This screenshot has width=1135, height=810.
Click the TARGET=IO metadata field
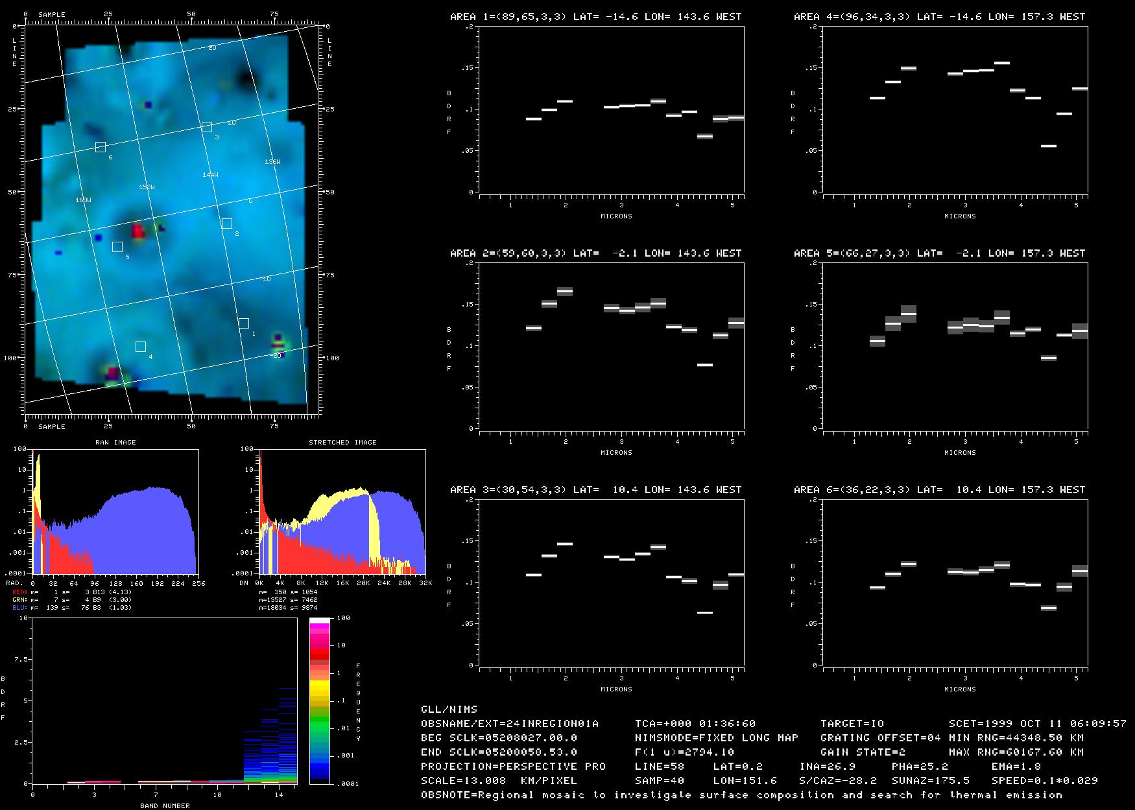(852, 724)
